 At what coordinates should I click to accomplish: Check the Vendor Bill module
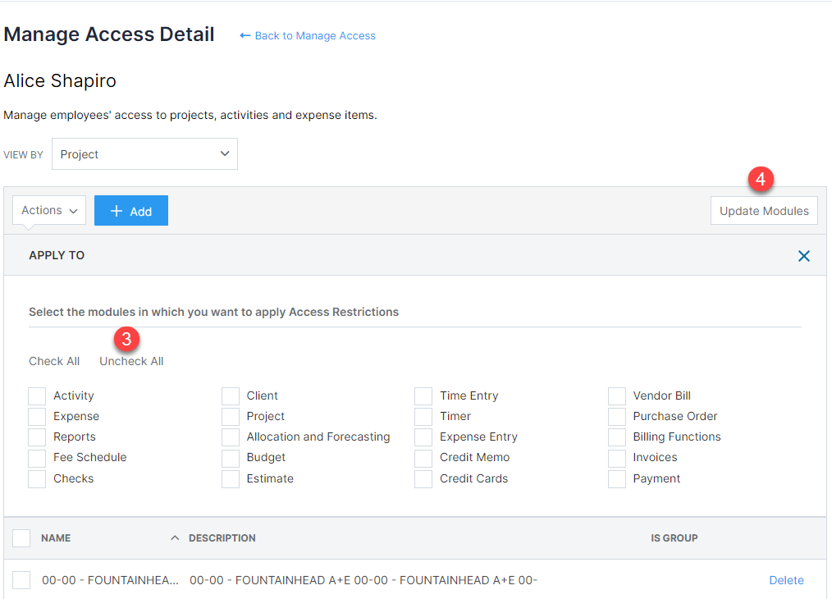pyautogui.click(x=616, y=396)
